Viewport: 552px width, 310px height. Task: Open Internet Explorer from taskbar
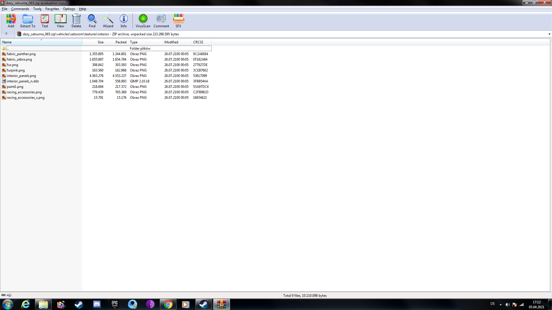[26, 304]
